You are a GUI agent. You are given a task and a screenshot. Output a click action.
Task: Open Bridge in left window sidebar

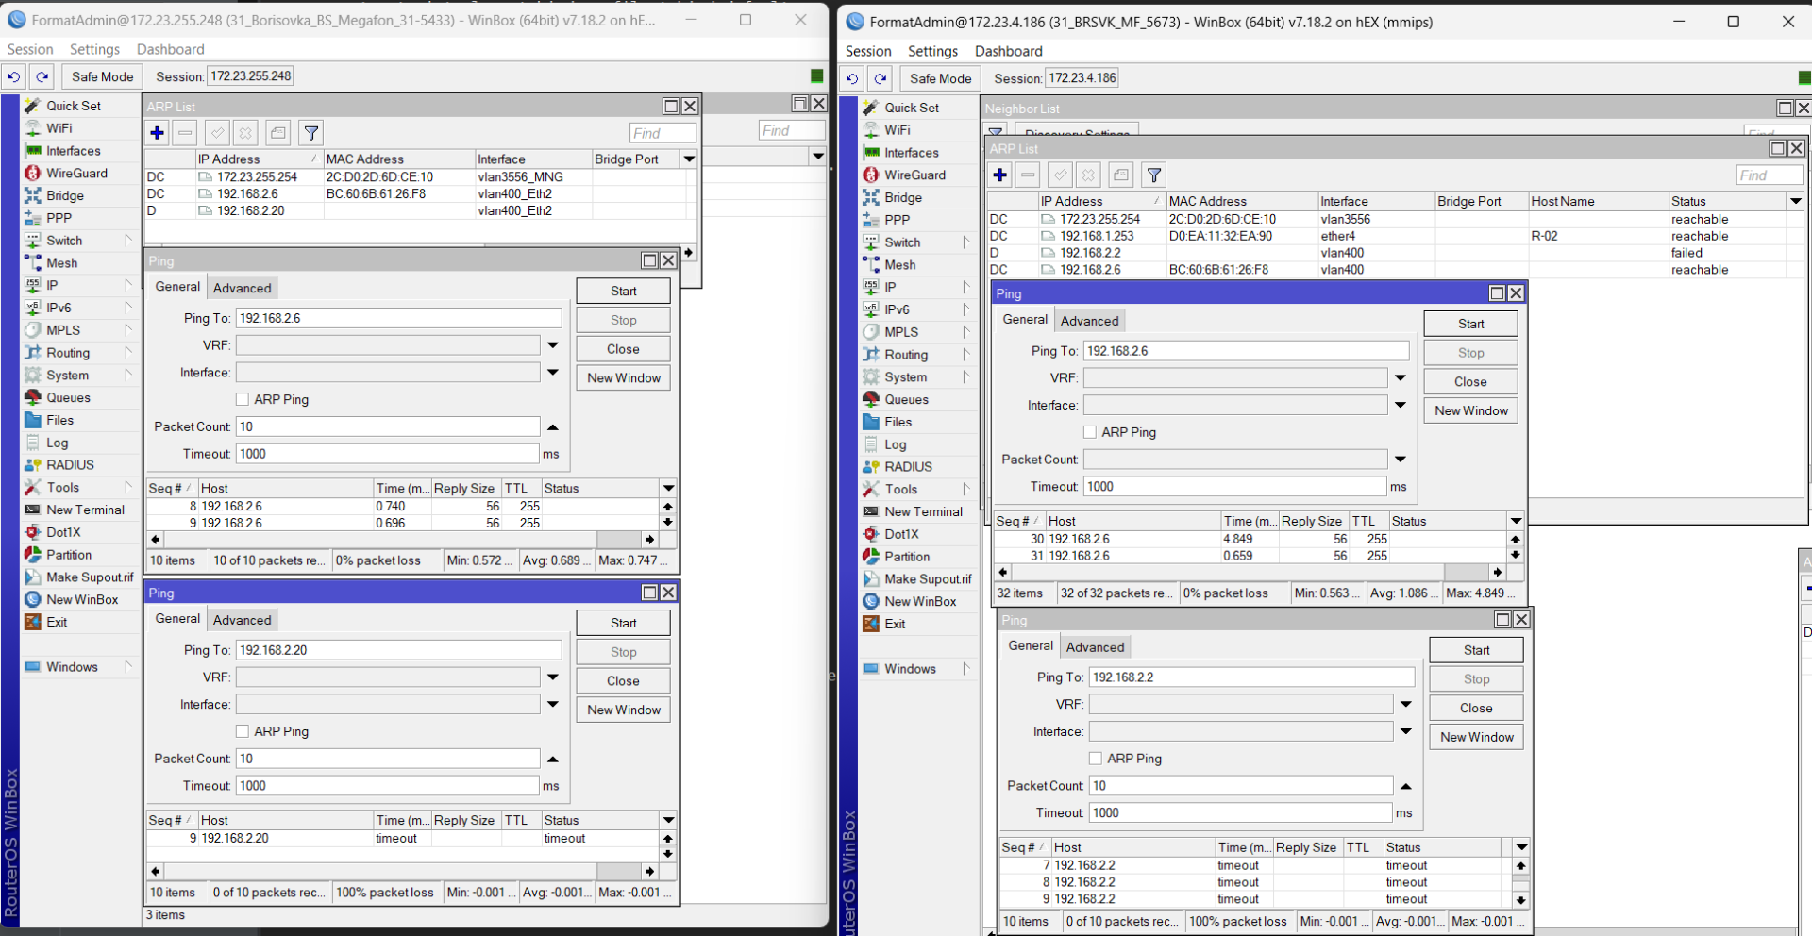pyautogui.click(x=65, y=195)
